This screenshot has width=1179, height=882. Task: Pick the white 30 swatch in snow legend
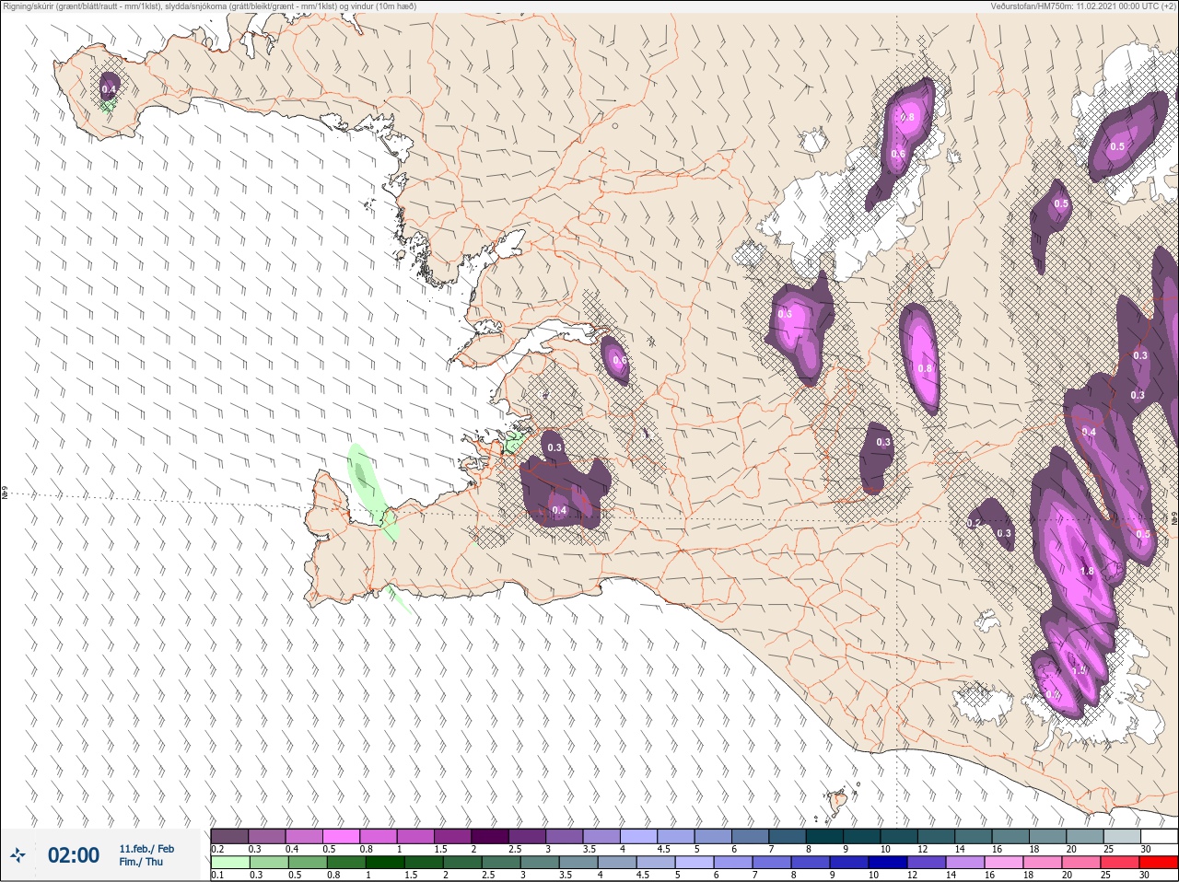1158,836
